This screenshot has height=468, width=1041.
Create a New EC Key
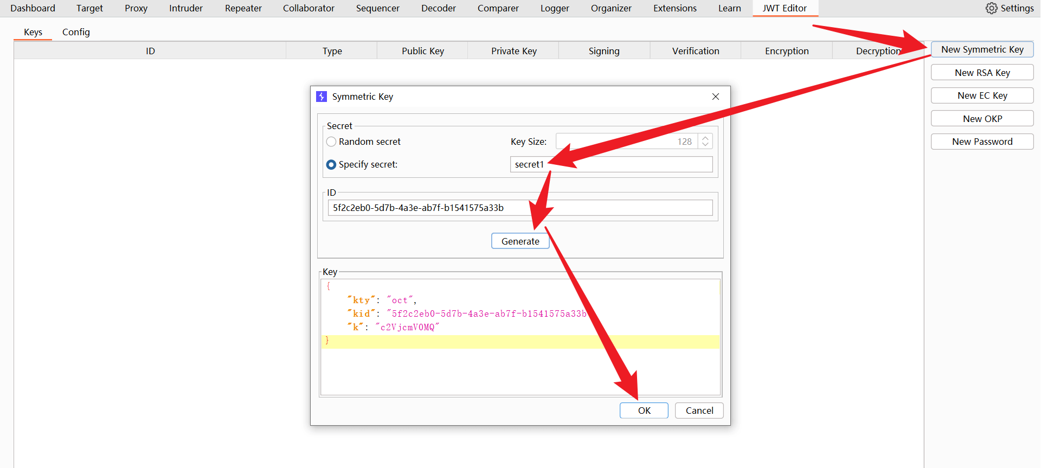coord(982,95)
